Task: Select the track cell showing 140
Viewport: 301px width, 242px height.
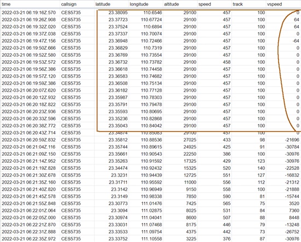Action: (249, 168)
